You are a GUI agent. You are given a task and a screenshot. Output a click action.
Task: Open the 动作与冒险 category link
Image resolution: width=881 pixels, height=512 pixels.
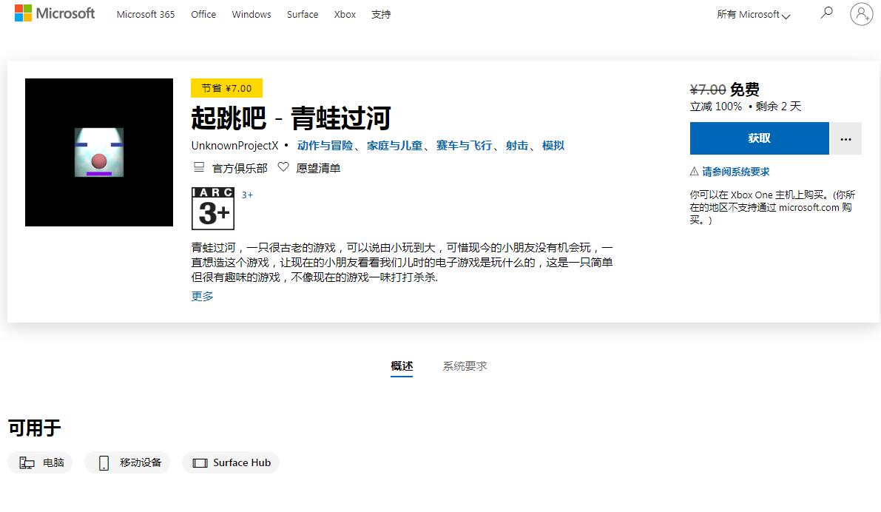[x=325, y=146]
